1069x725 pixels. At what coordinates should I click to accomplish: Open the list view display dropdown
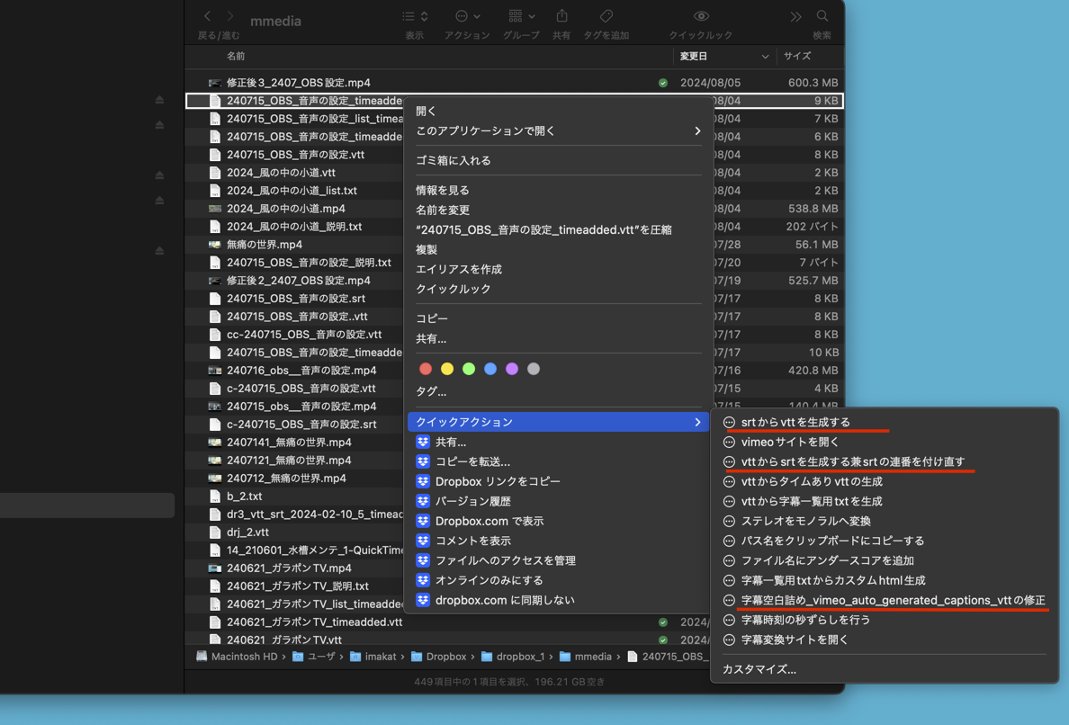pyautogui.click(x=415, y=16)
